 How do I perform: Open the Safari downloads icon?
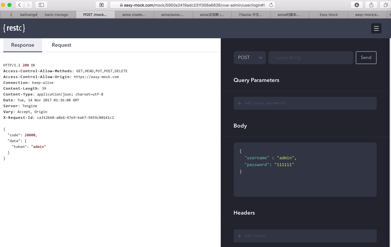357,5
